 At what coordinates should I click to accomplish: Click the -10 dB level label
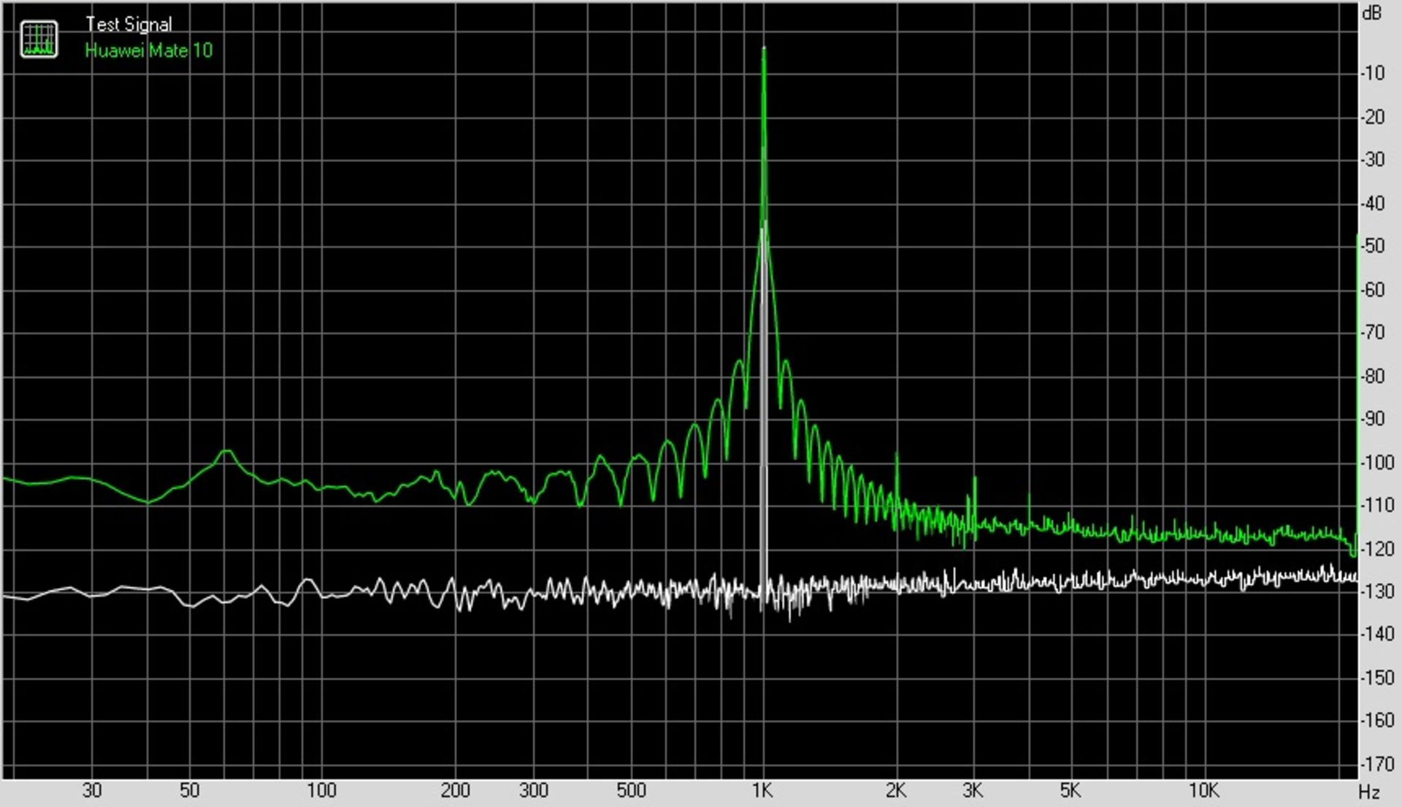click(1372, 73)
